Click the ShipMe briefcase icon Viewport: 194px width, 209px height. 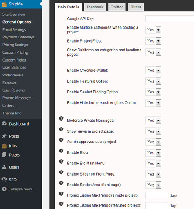(x=4, y=4)
